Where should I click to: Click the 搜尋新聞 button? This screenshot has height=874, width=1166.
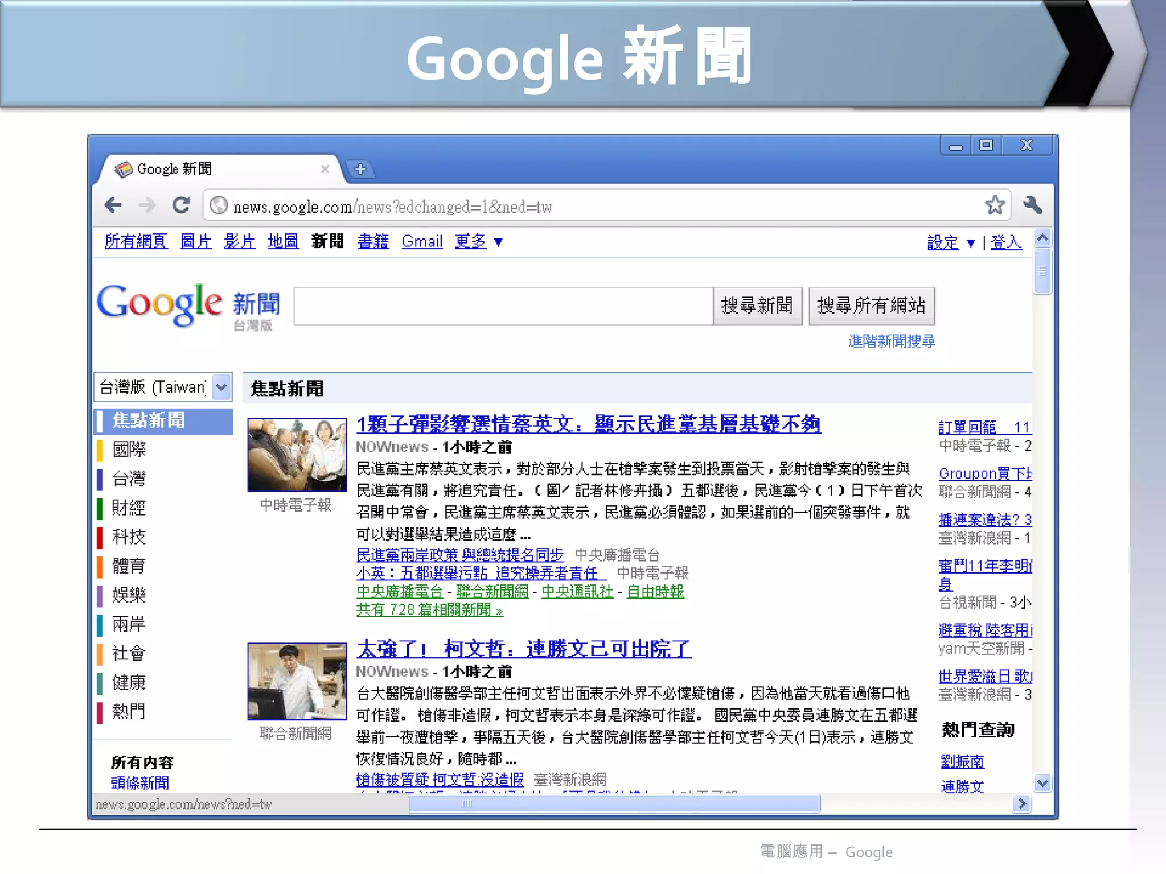757,306
